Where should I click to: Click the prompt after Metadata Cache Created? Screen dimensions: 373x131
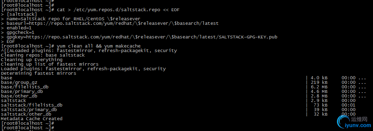click(28, 123)
